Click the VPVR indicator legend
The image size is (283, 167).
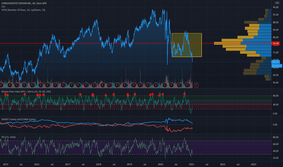coord(23,10)
